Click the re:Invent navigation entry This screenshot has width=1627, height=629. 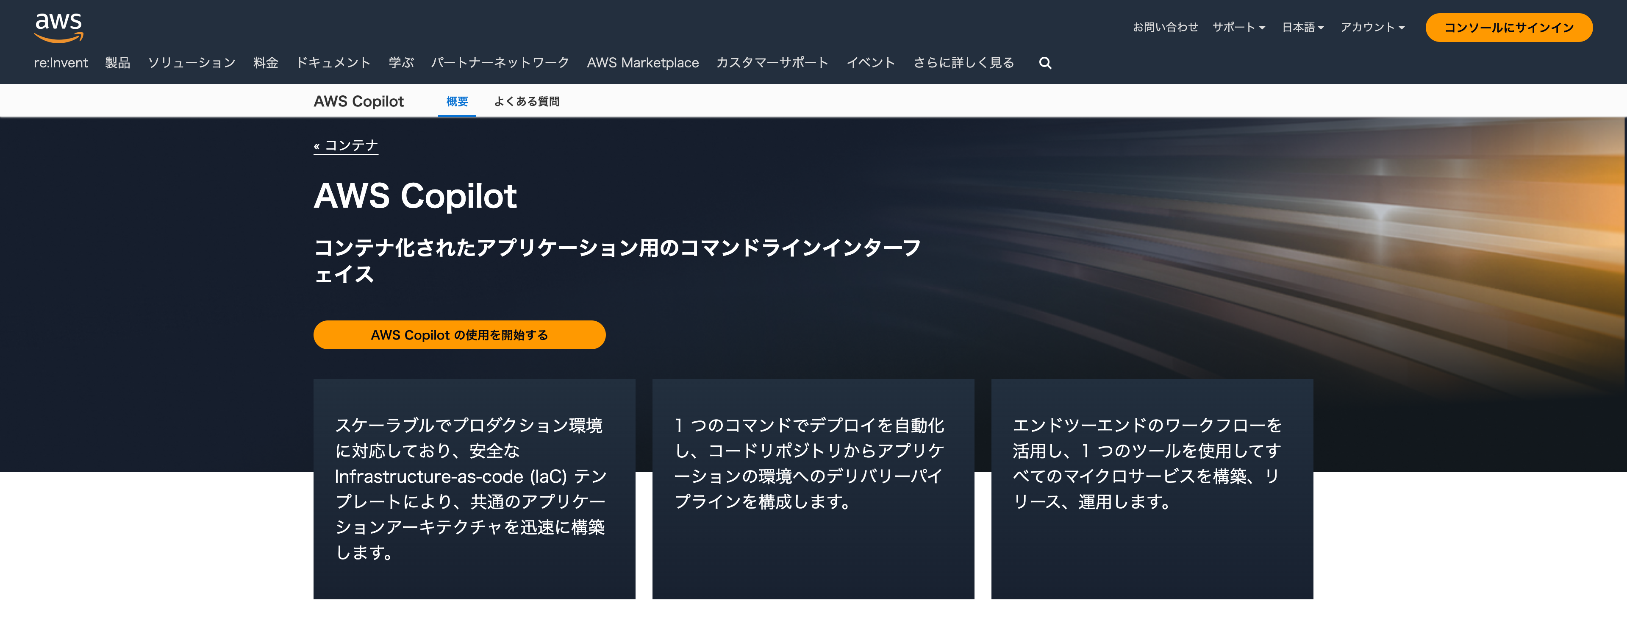[x=61, y=63]
